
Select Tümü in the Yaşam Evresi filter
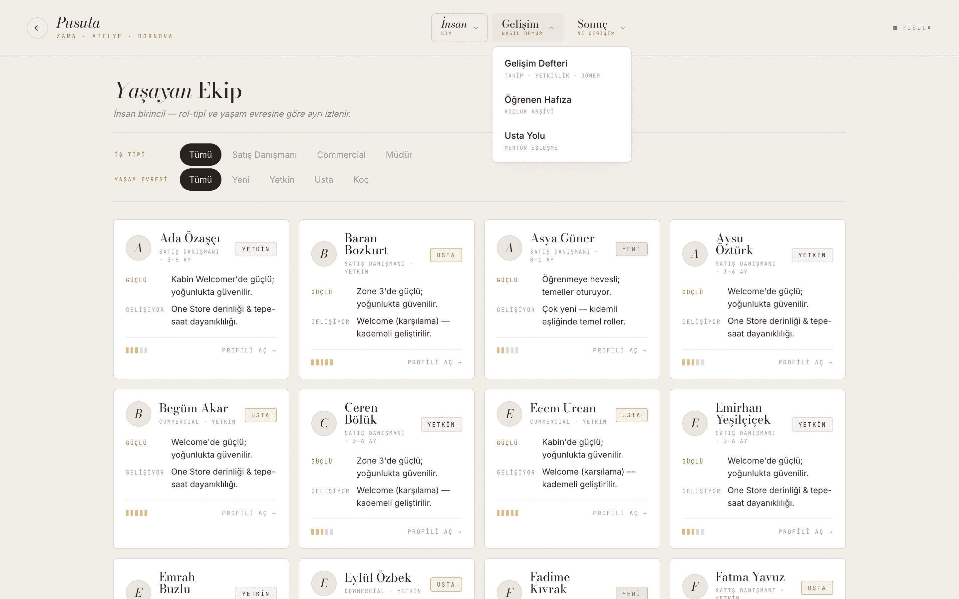point(200,179)
